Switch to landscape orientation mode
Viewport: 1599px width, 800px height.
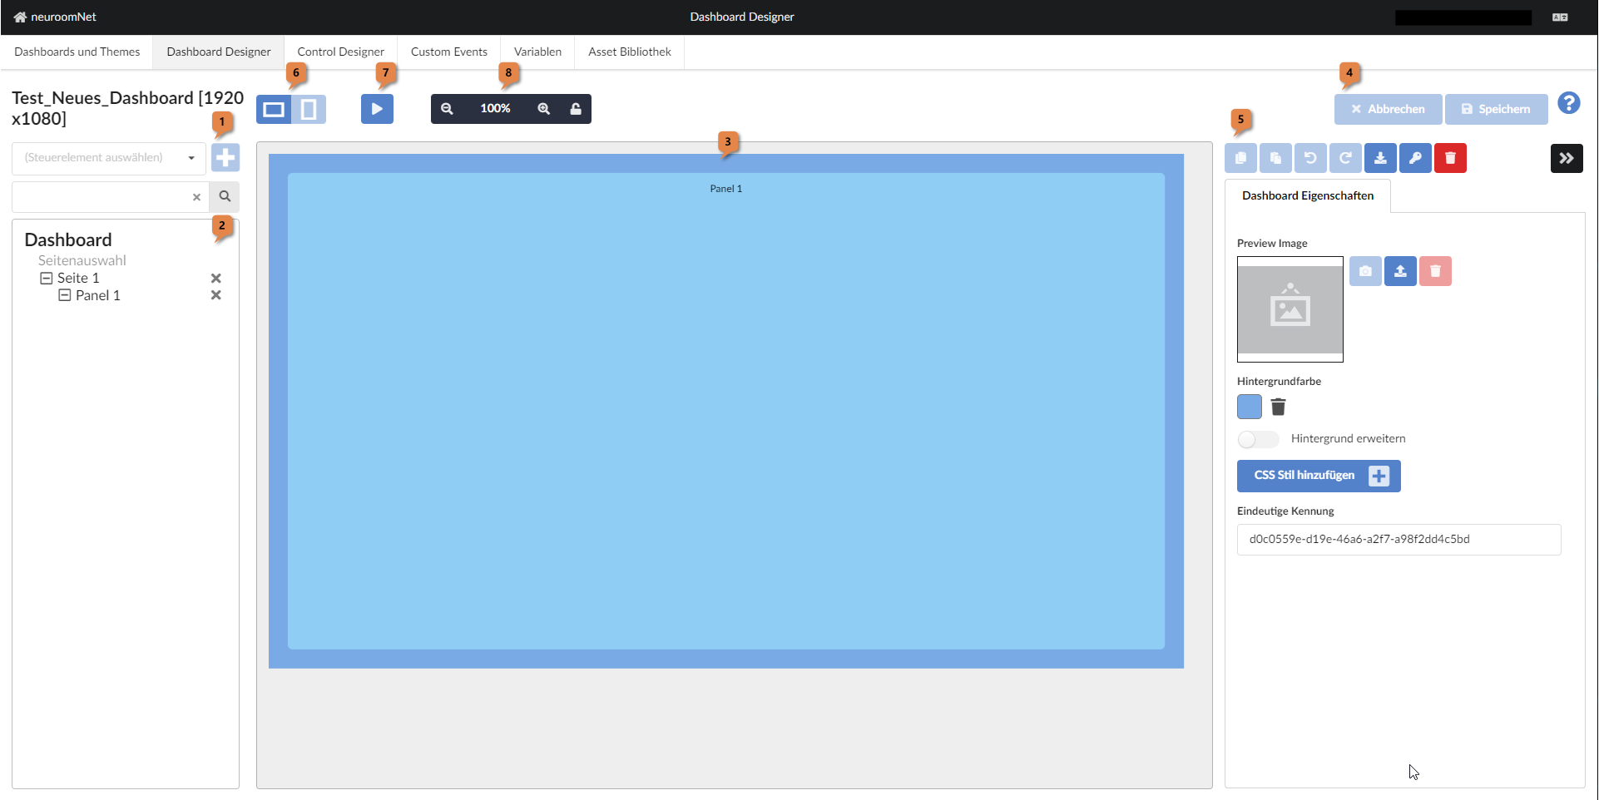(x=274, y=108)
